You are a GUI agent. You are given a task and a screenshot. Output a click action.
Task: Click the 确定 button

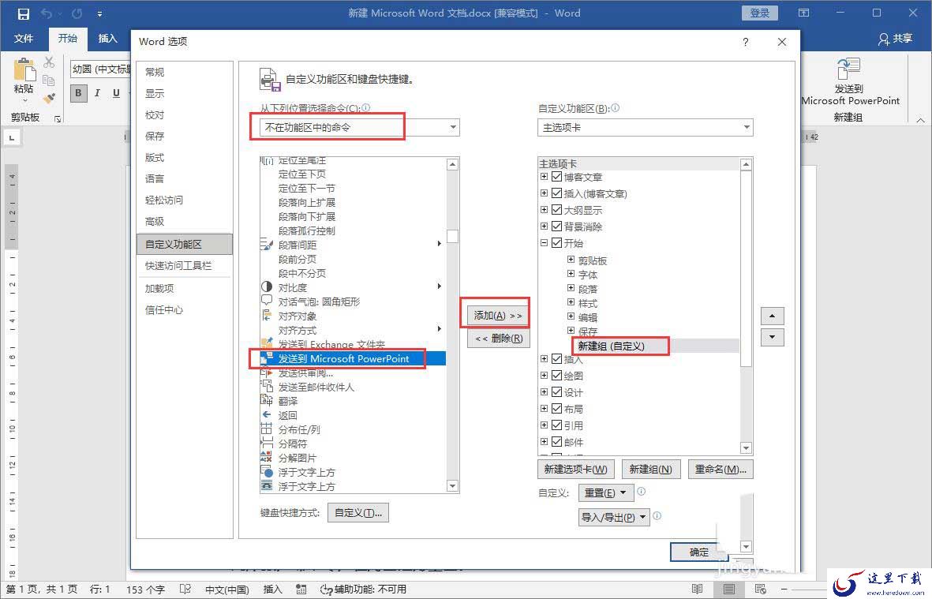pos(699,552)
